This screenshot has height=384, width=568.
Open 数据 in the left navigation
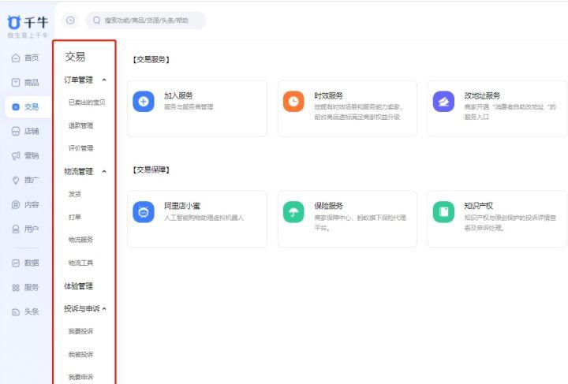click(x=31, y=263)
